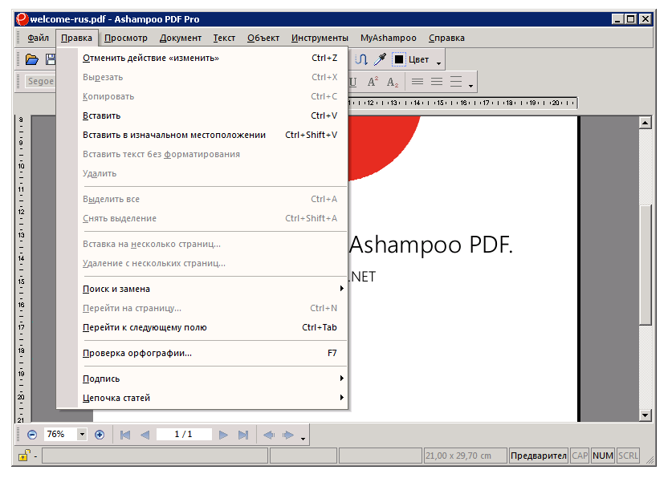Click page size 21,00 x 29,70 cm
The image size is (672, 482).
[465, 456]
